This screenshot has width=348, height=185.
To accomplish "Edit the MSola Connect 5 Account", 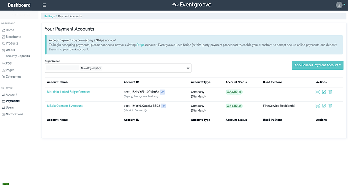I will coord(324,106).
